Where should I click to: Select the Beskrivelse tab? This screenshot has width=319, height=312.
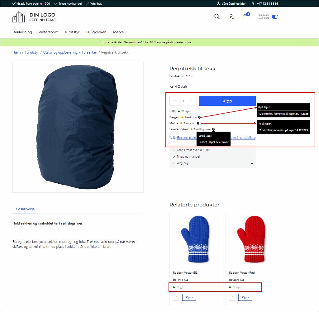tap(25, 209)
